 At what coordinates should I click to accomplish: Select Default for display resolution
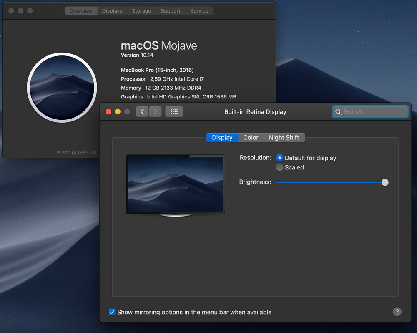(x=280, y=158)
